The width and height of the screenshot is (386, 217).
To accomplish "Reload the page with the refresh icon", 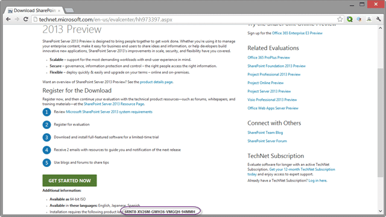I will pyautogui.click(x=25, y=19).
